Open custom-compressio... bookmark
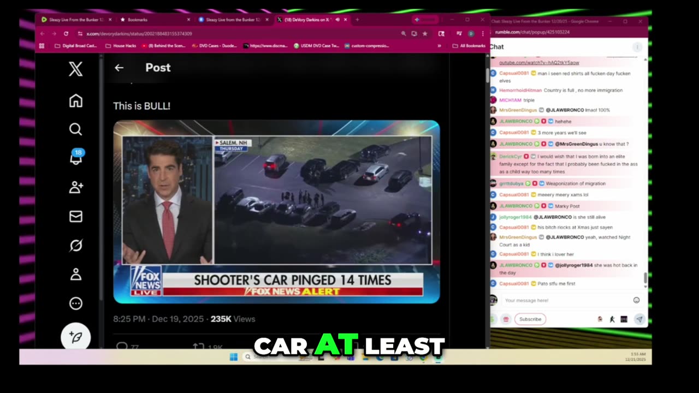This screenshot has height=393, width=699. [x=366, y=46]
